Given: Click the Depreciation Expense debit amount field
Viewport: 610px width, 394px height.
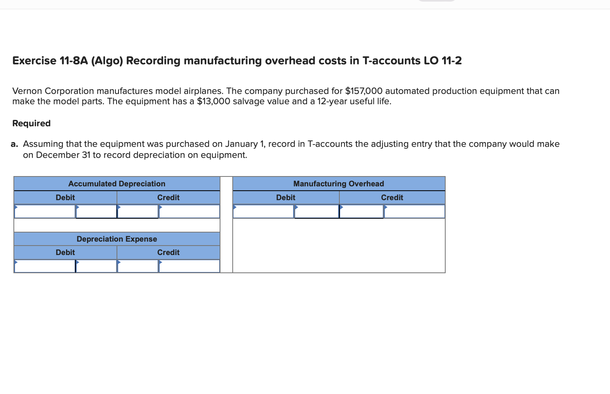Looking at the screenshot, I should pos(96,266).
